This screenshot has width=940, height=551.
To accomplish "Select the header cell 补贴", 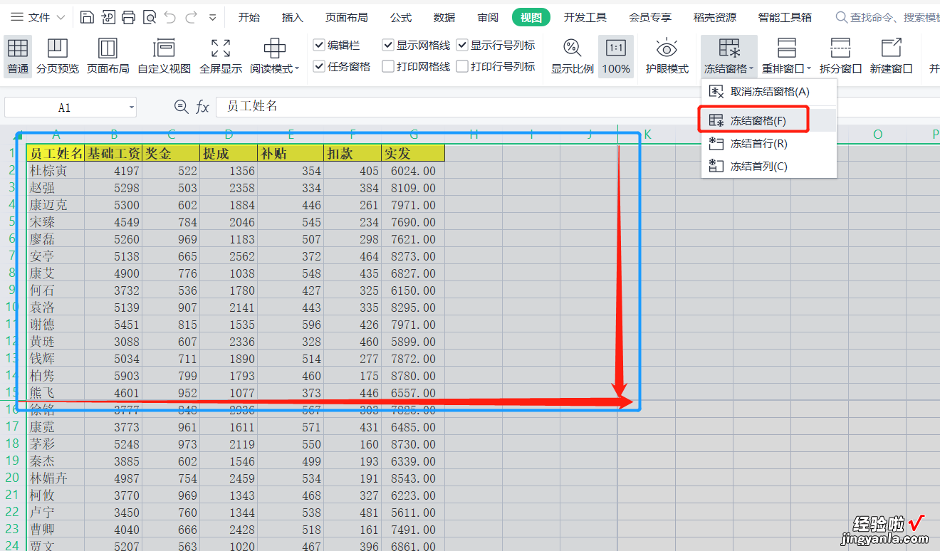I will 291,153.
